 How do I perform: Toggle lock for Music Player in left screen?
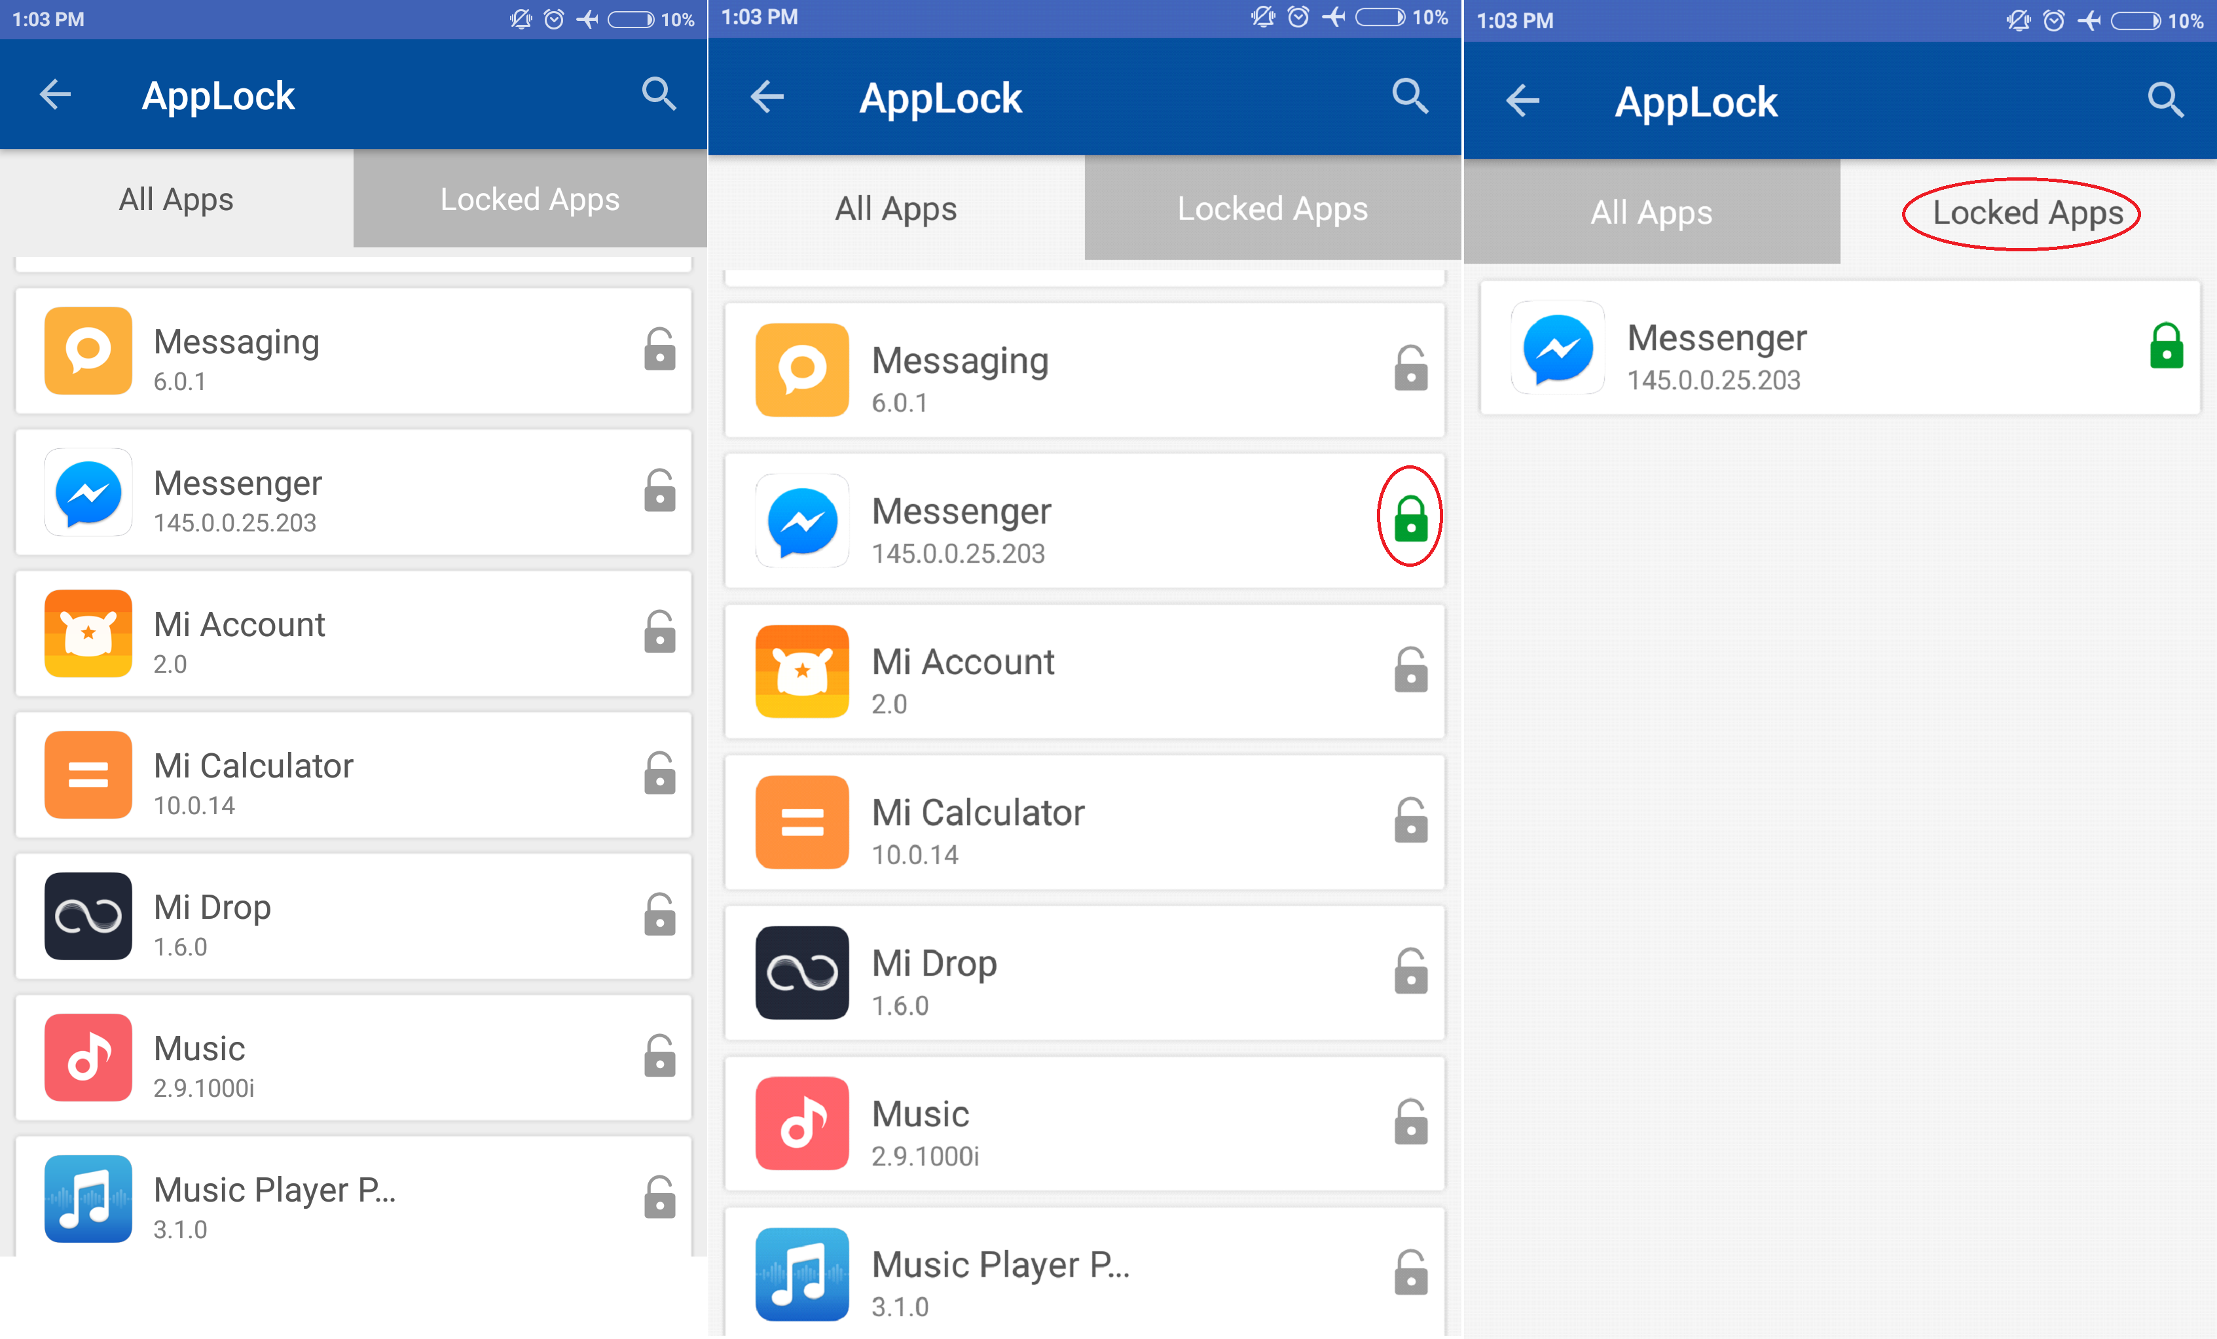click(659, 1196)
